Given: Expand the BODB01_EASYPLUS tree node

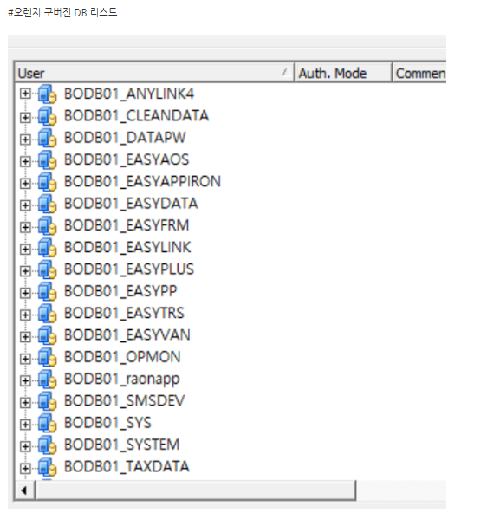Looking at the screenshot, I should pos(25,271).
